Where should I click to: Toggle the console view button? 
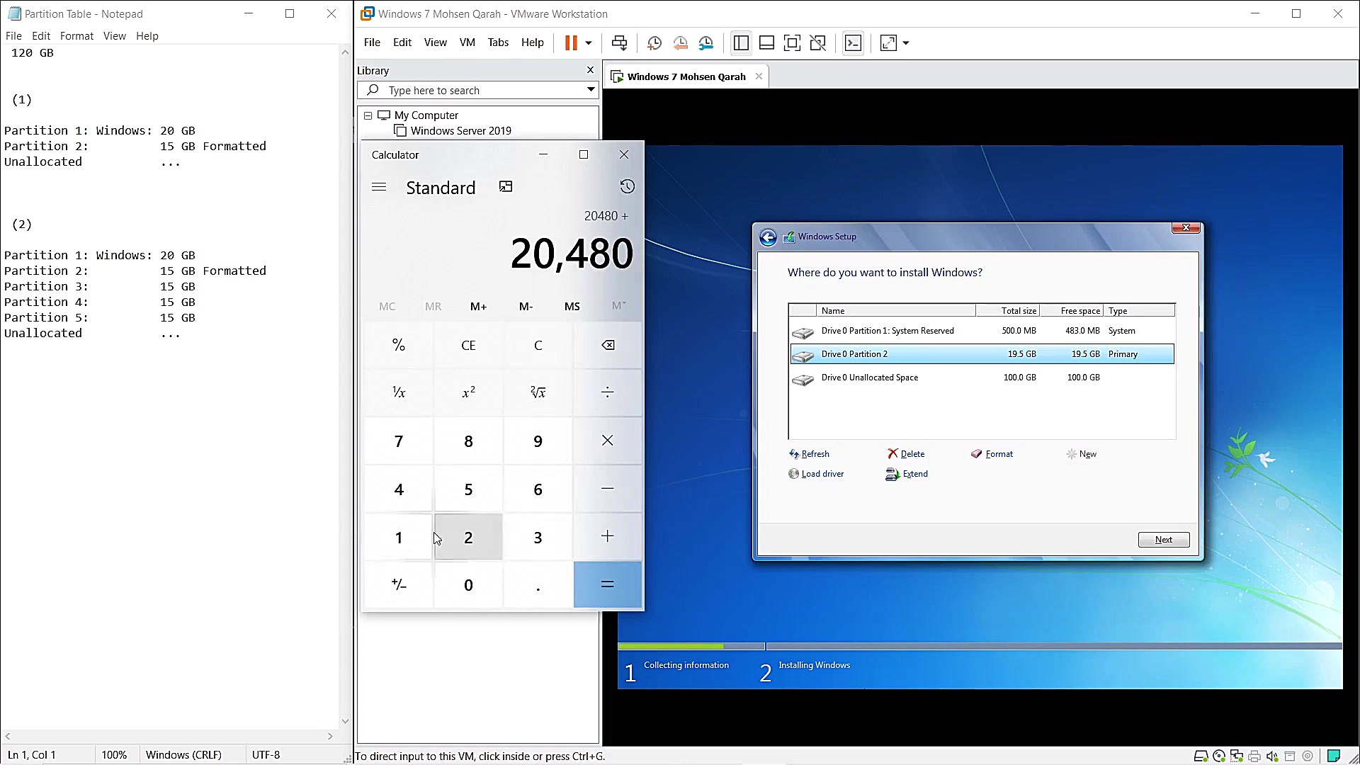tap(853, 43)
